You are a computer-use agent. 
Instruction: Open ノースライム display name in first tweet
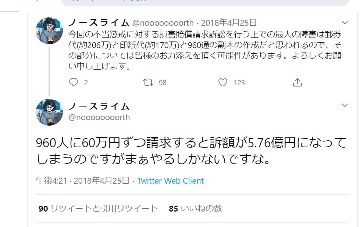(99, 23)
